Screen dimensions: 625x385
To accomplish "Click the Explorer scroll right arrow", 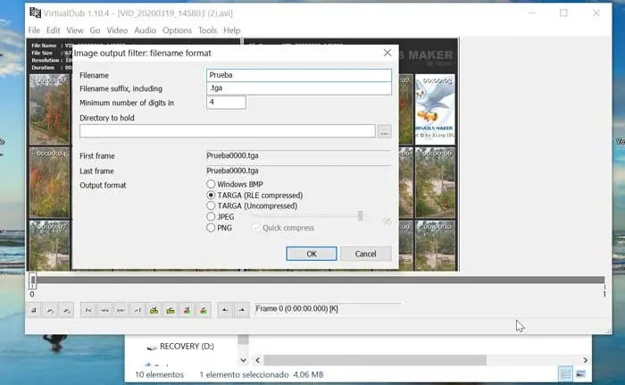I will point(585,360).
